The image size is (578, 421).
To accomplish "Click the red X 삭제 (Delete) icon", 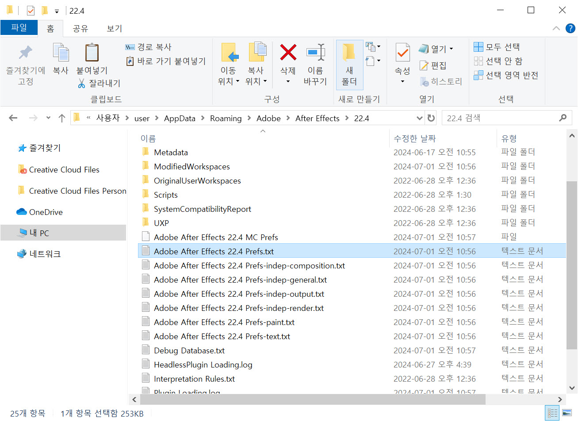I will click(x=288, y=53).
